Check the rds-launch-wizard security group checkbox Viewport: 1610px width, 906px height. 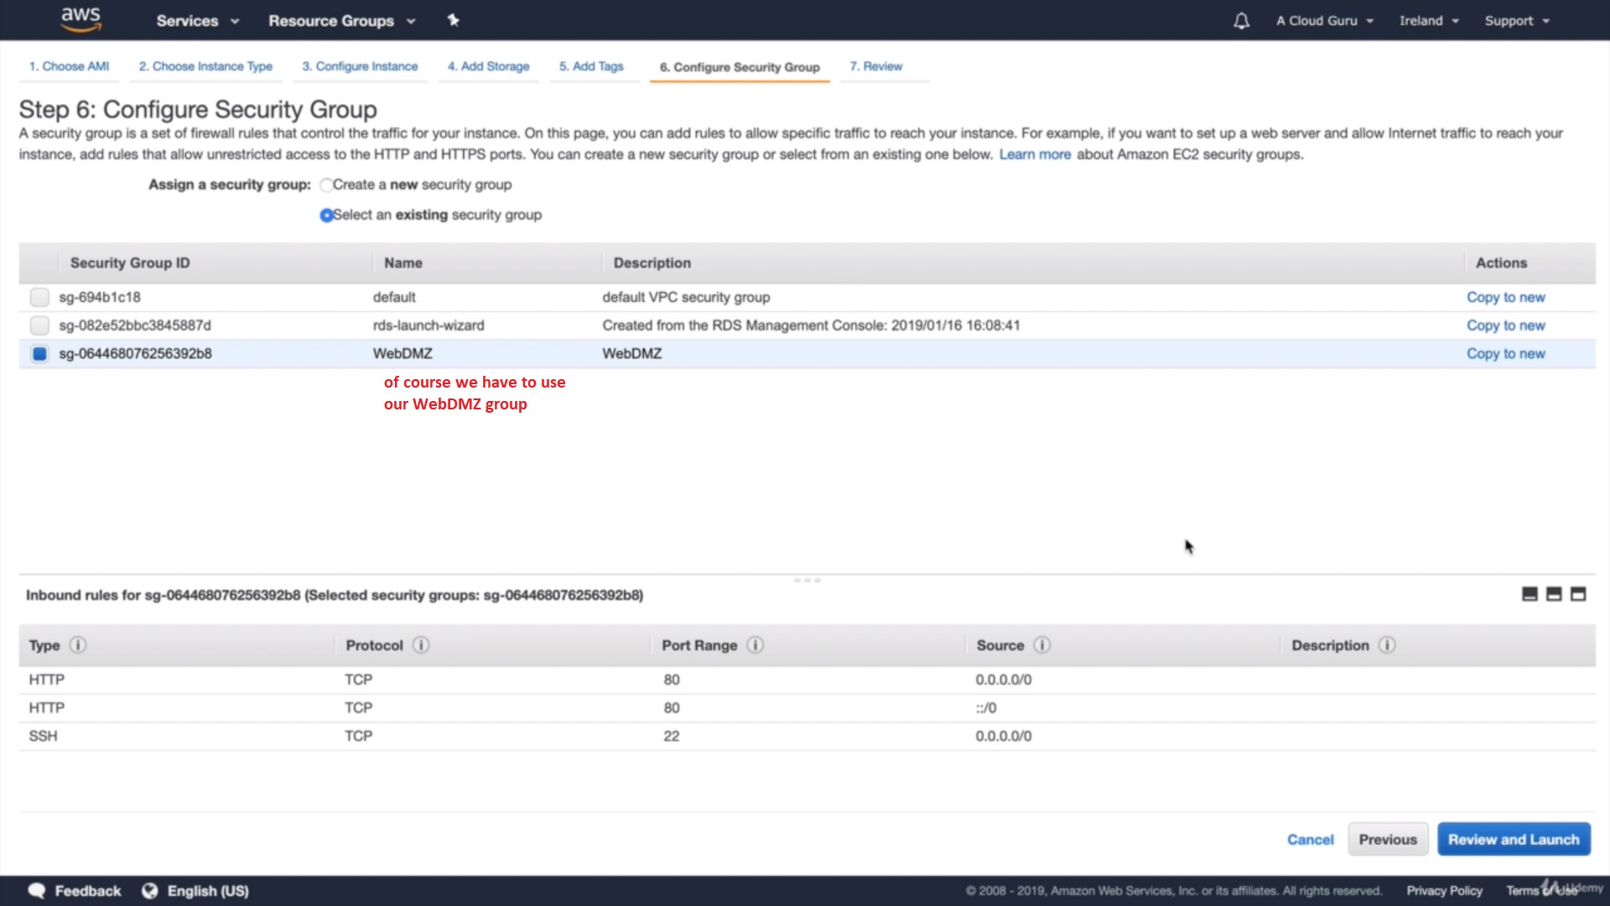39,325
